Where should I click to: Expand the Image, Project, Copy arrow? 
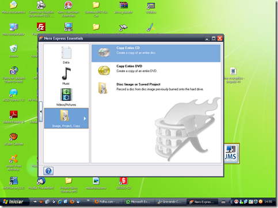click(x=85, y=119)
